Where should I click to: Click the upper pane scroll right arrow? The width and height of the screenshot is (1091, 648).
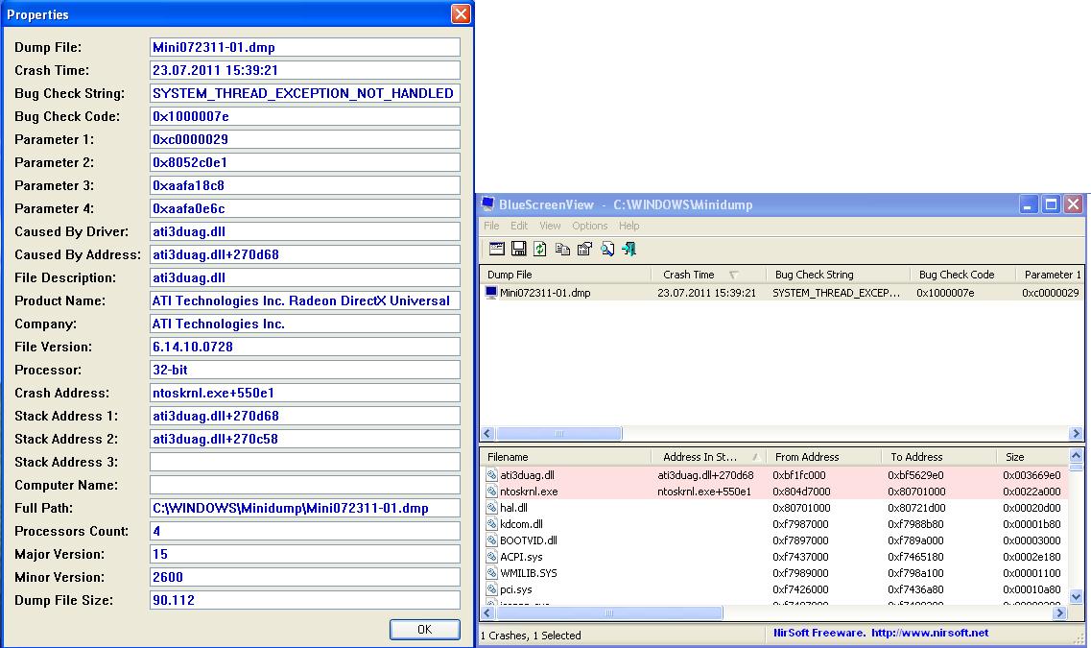pos(1076,434)
